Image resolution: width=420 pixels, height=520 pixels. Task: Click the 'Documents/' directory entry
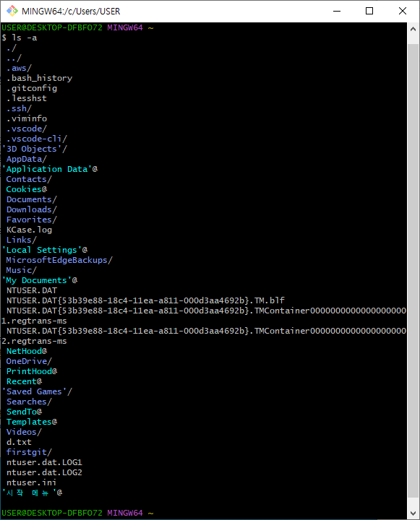click(32, 199)
